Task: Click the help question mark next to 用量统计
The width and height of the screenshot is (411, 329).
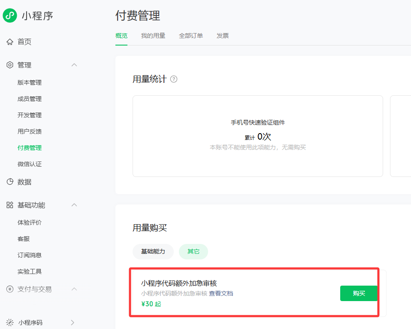Action: pyautogui.click(x=174, y=79)
